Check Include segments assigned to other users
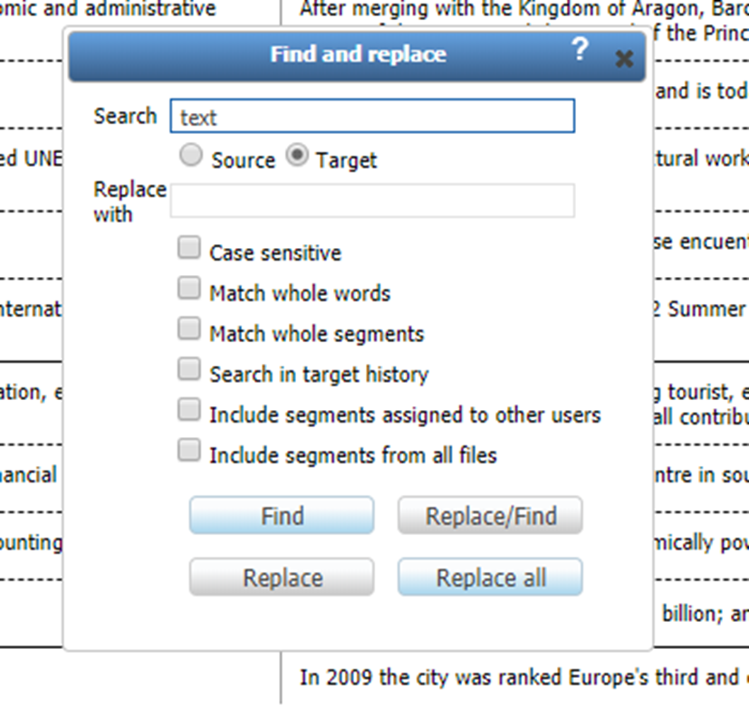The height and width of the screenshot is (706, 749). [x=189, y=409]
